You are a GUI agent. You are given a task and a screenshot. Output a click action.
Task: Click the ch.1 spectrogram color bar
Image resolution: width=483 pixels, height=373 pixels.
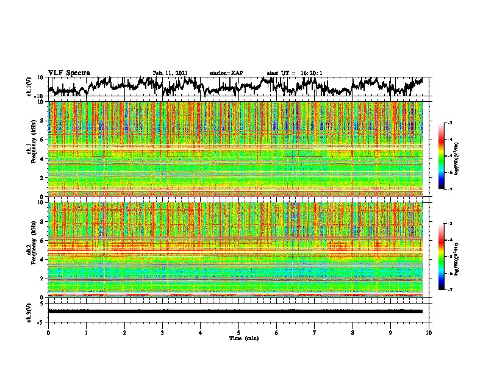[441, 156]
